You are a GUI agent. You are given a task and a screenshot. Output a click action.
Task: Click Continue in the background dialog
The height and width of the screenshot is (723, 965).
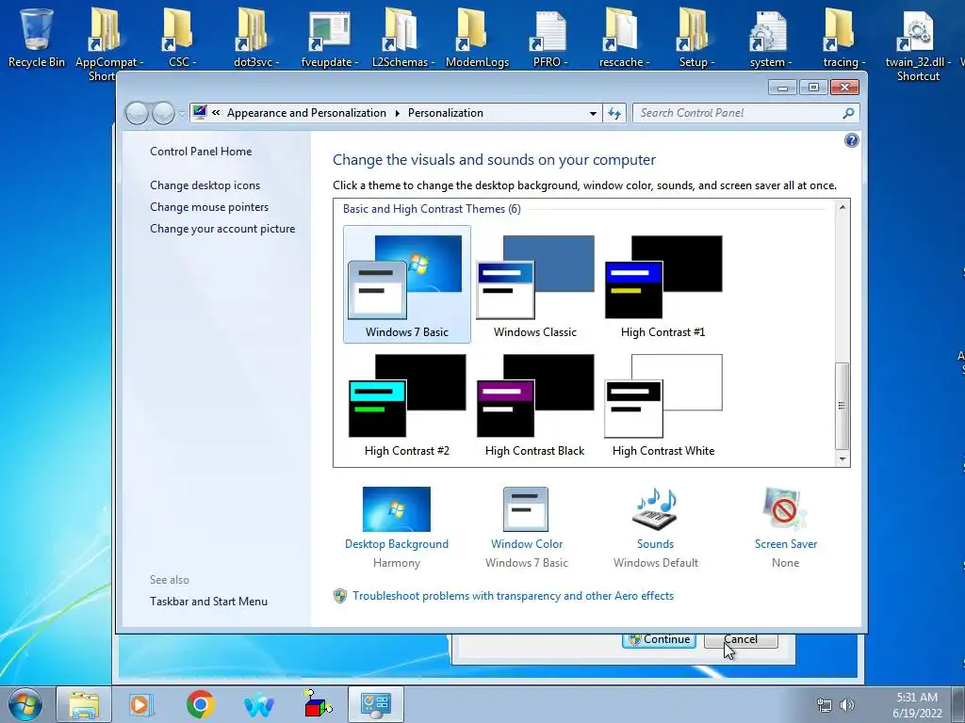point(659,640)
